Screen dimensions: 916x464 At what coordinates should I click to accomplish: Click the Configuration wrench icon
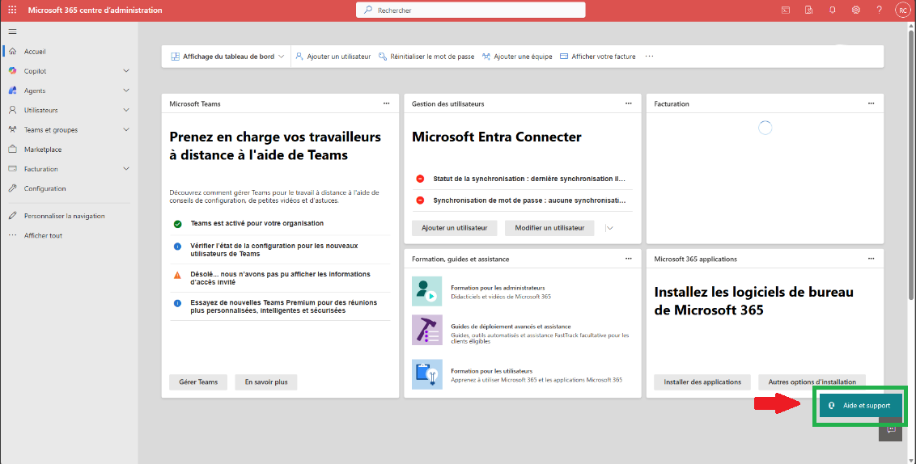(12, 188)
